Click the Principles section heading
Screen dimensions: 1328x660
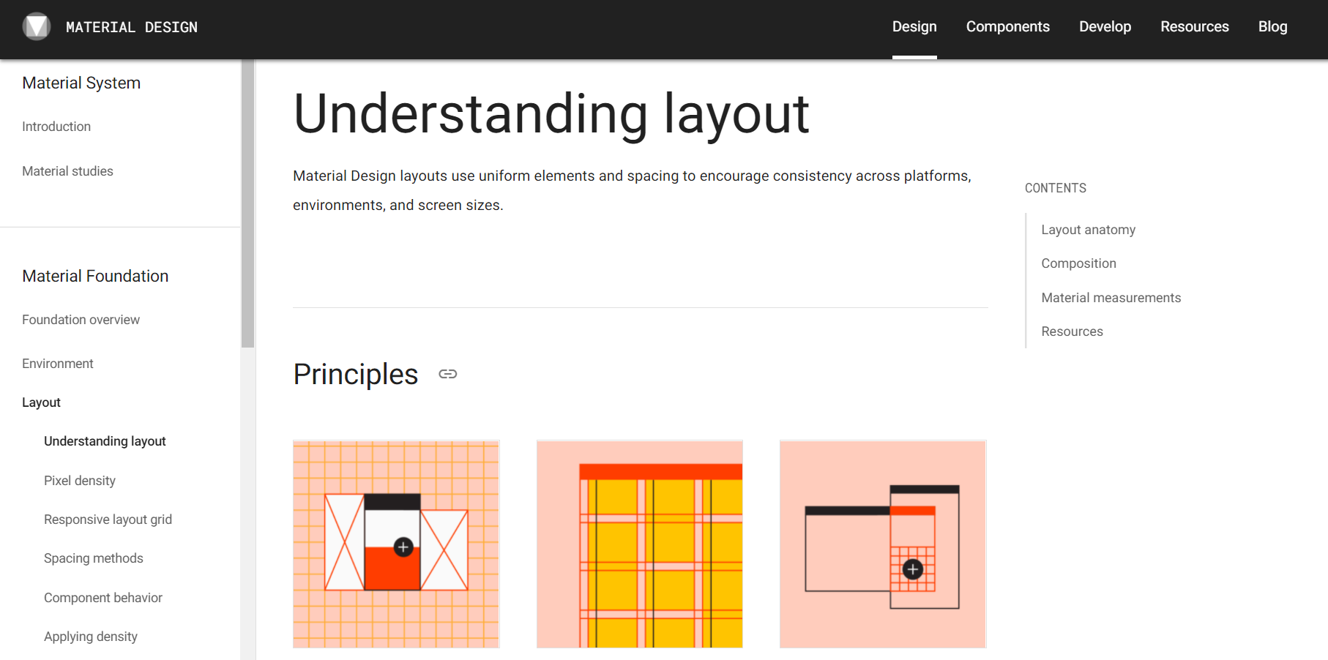point(356,374)
